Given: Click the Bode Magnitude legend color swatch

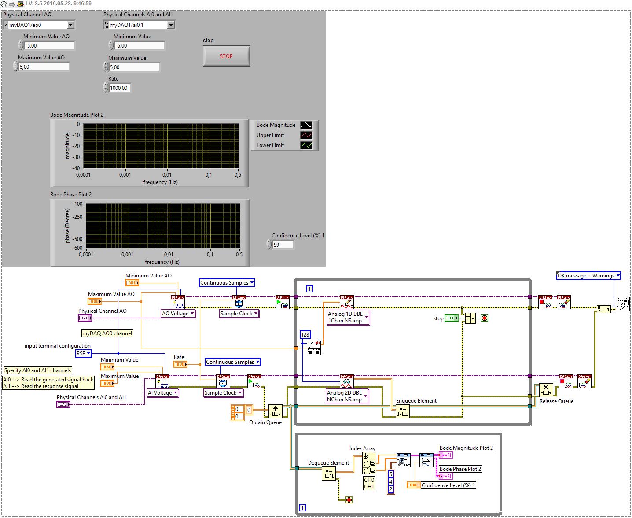Looking at the screenshot, I should [x=306, y=125].
